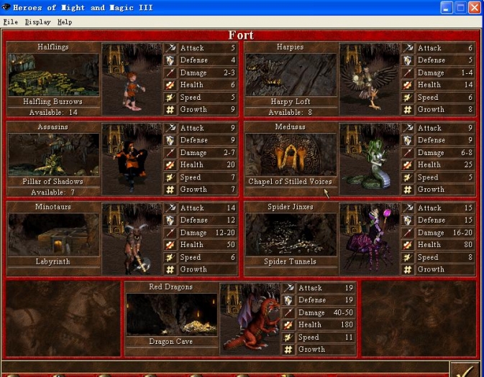This screenshot has width=484, height=377.
Task: Click the Dragon Cave dwelling picture
Action: tap(172, 315)
